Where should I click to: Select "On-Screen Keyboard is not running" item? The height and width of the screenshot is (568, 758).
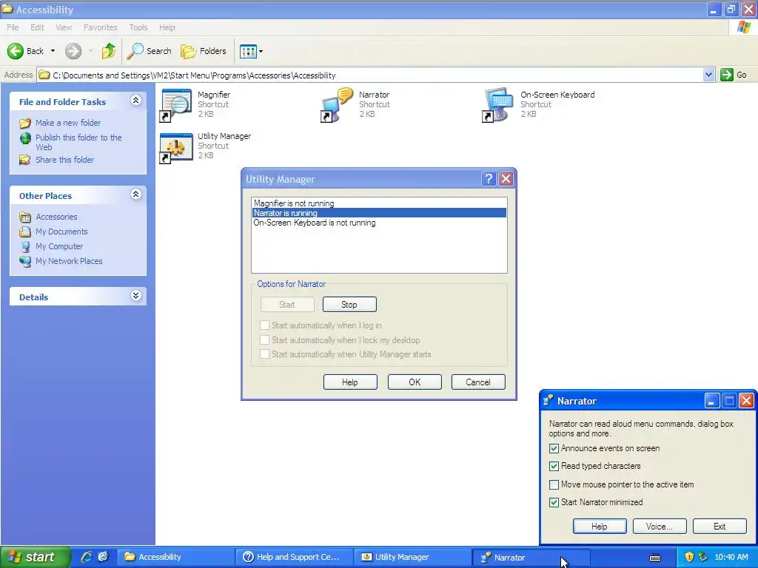[x=379, y=223]
